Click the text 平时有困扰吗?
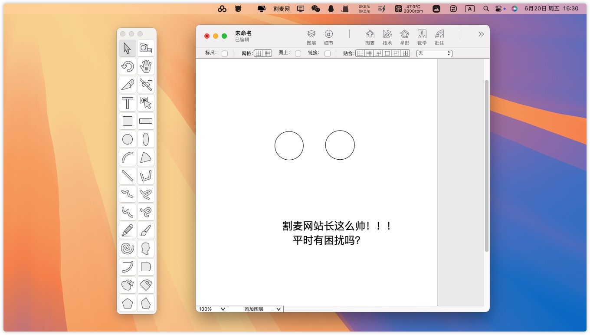Screen dimensions: 590x335 pos(327,240)
